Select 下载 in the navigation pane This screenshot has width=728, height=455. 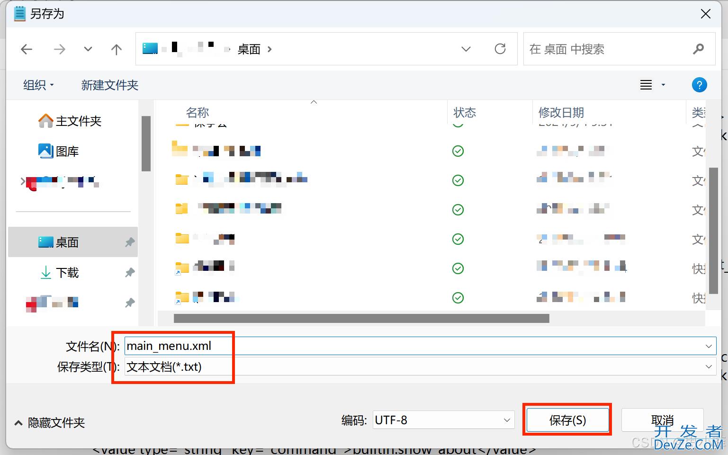click(x=59, y=273)
